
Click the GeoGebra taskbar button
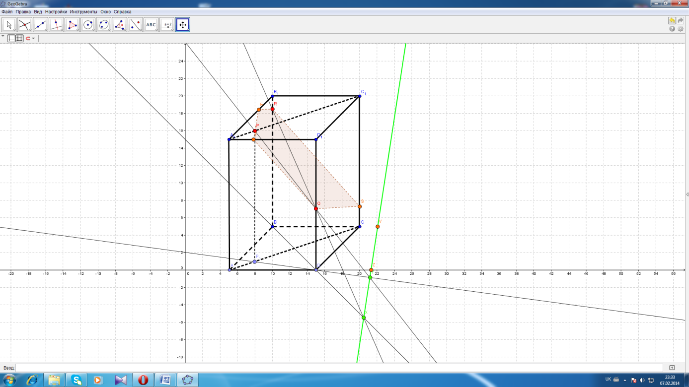tap(188, 380)
